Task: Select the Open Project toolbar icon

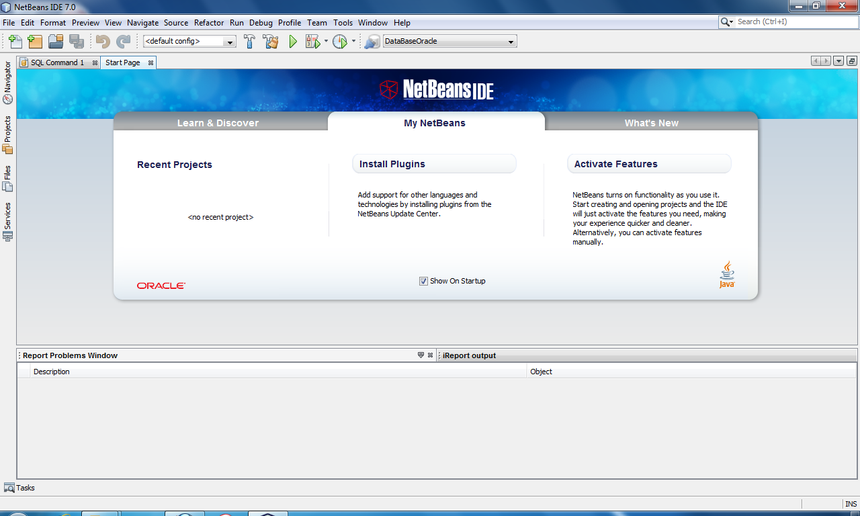Action: (56, 41)
